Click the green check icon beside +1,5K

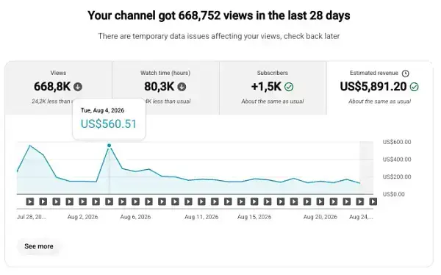(289, 87)
